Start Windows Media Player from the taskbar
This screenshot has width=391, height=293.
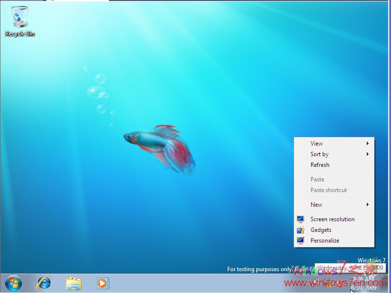(x=103, y=283)
